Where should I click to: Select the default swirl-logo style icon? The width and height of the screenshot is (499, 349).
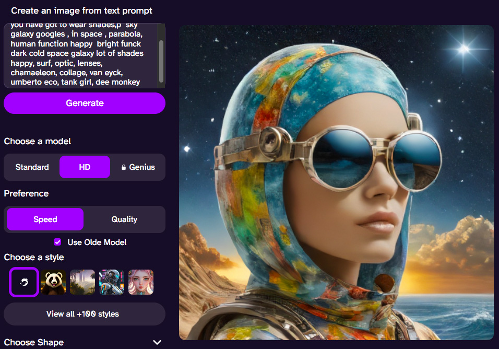[x=24, y=282]
